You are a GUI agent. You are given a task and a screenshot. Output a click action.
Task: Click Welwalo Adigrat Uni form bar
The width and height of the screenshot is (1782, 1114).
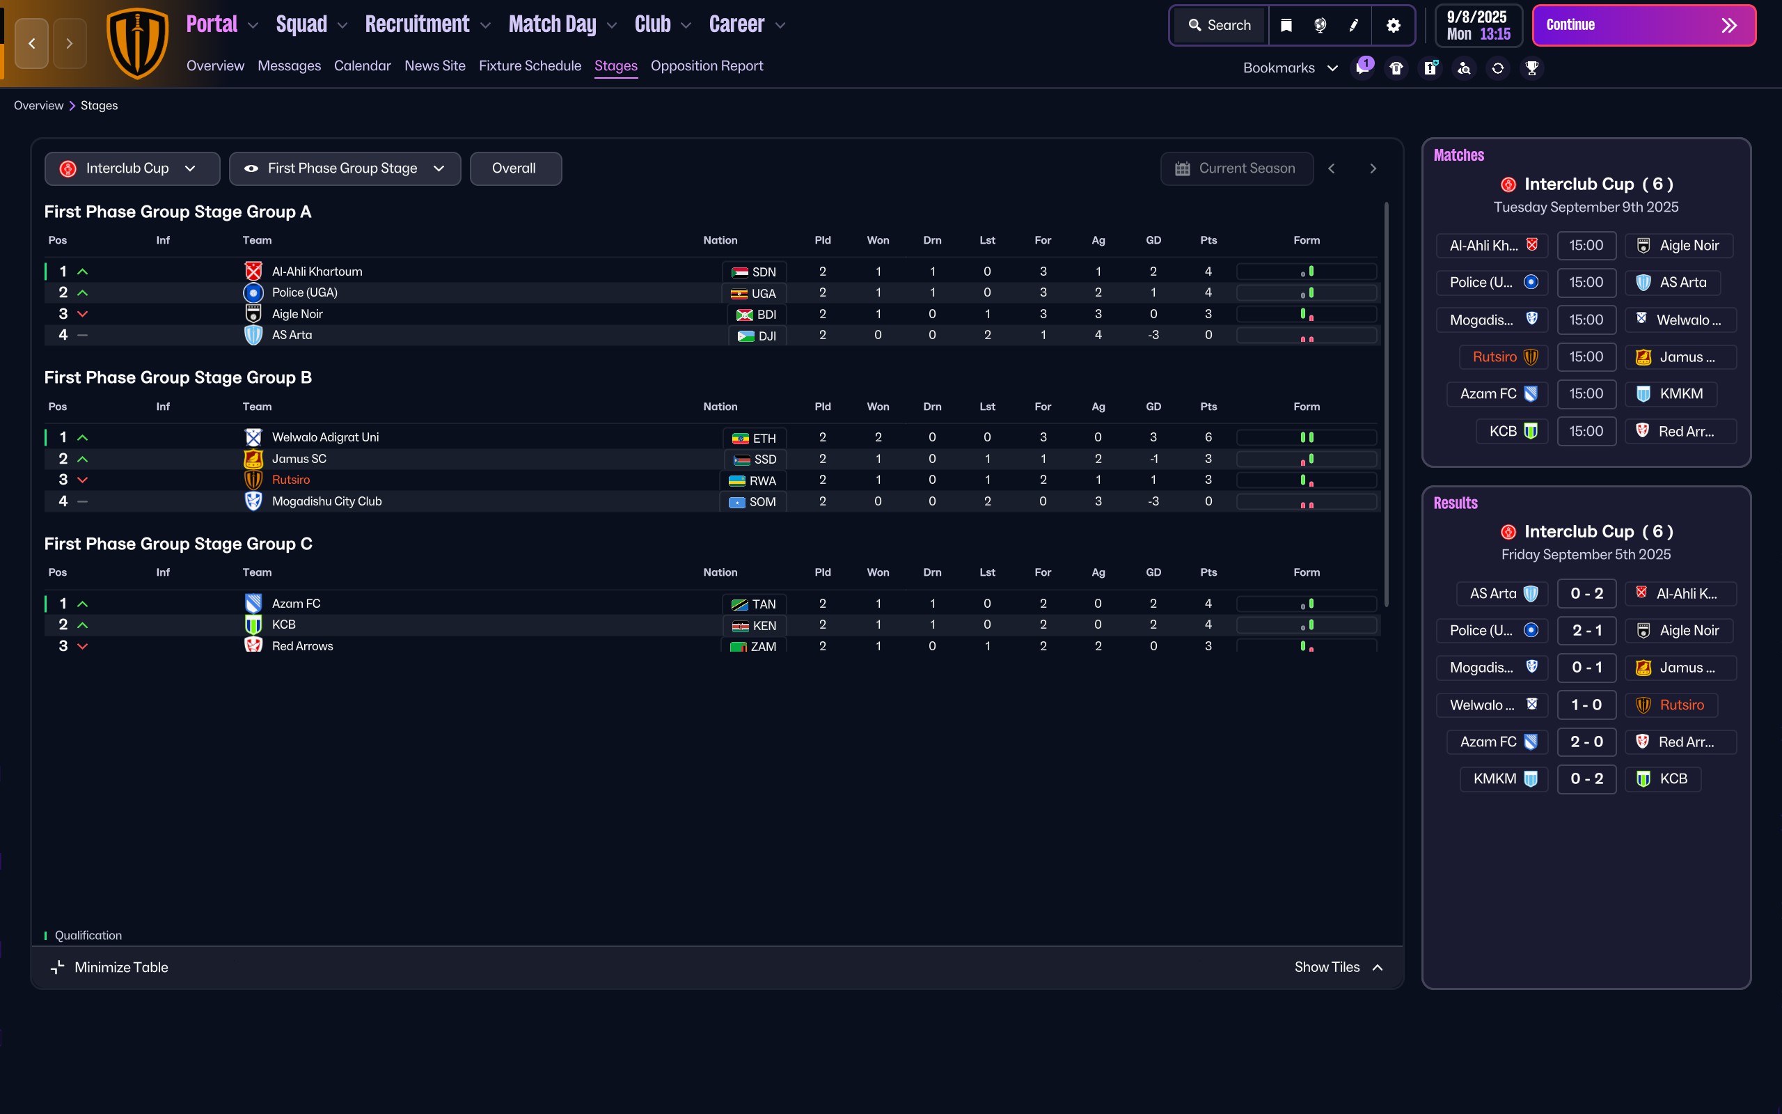point(1307,438)
